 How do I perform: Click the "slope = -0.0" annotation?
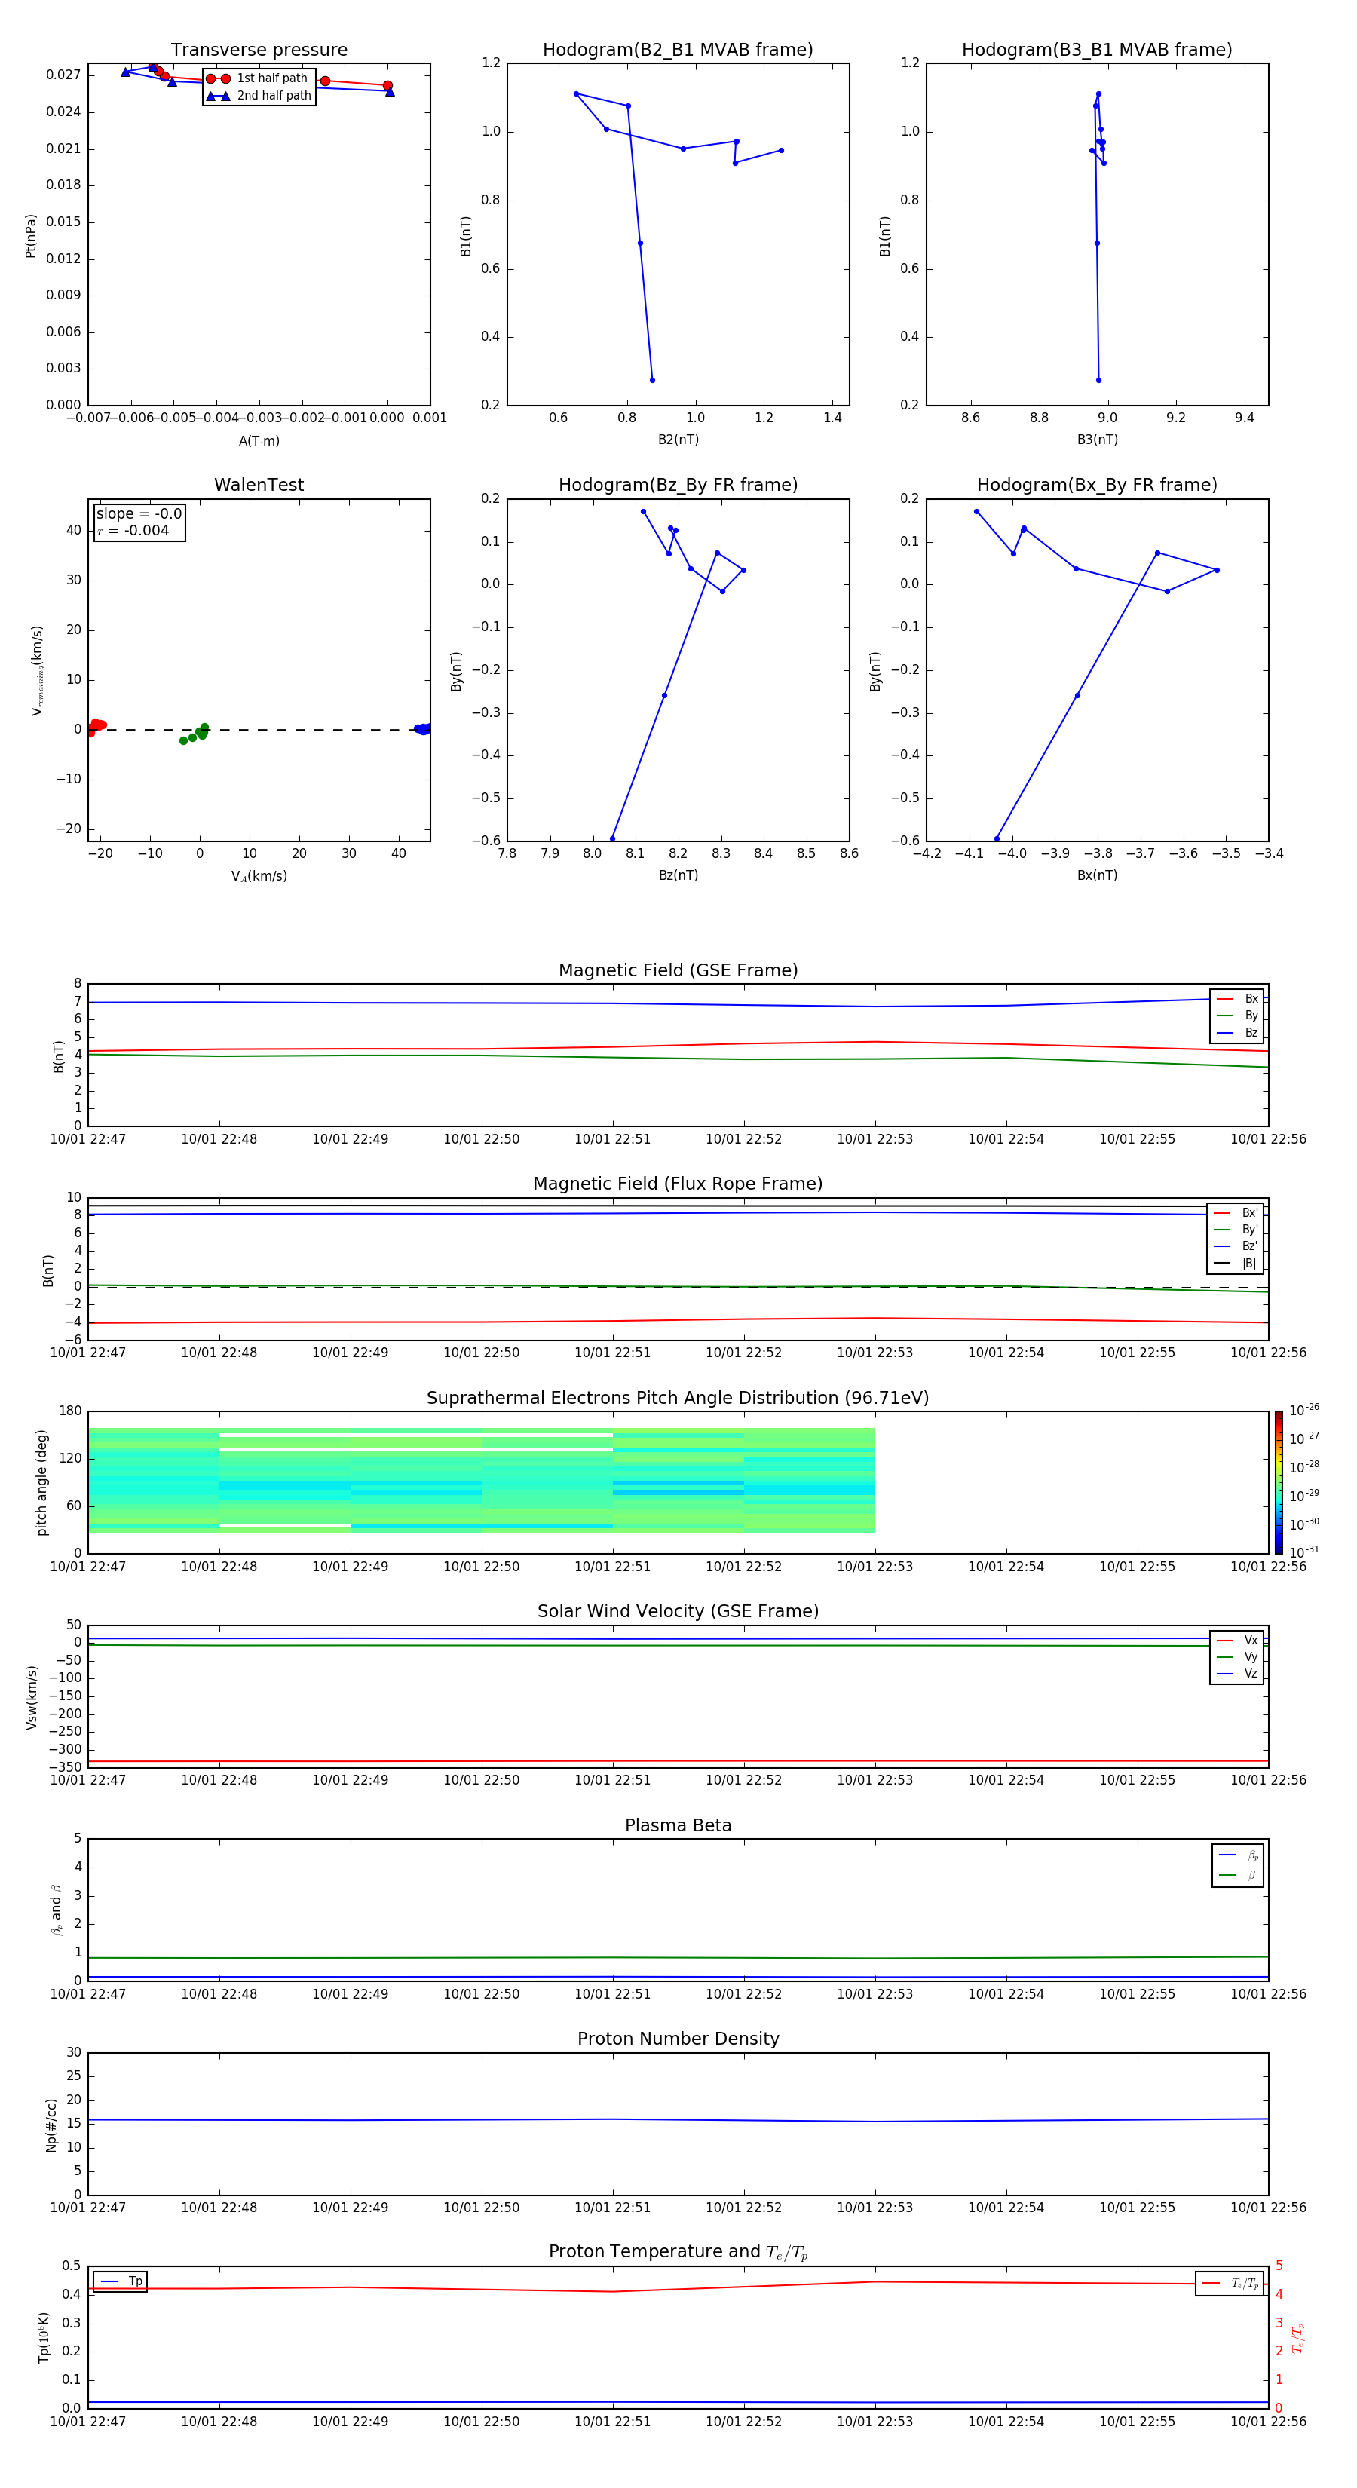pyautogui.click(x=139, y=514)
